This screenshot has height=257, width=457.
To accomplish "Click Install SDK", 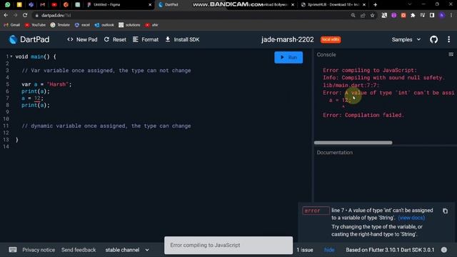I will (x=182, y=39).
